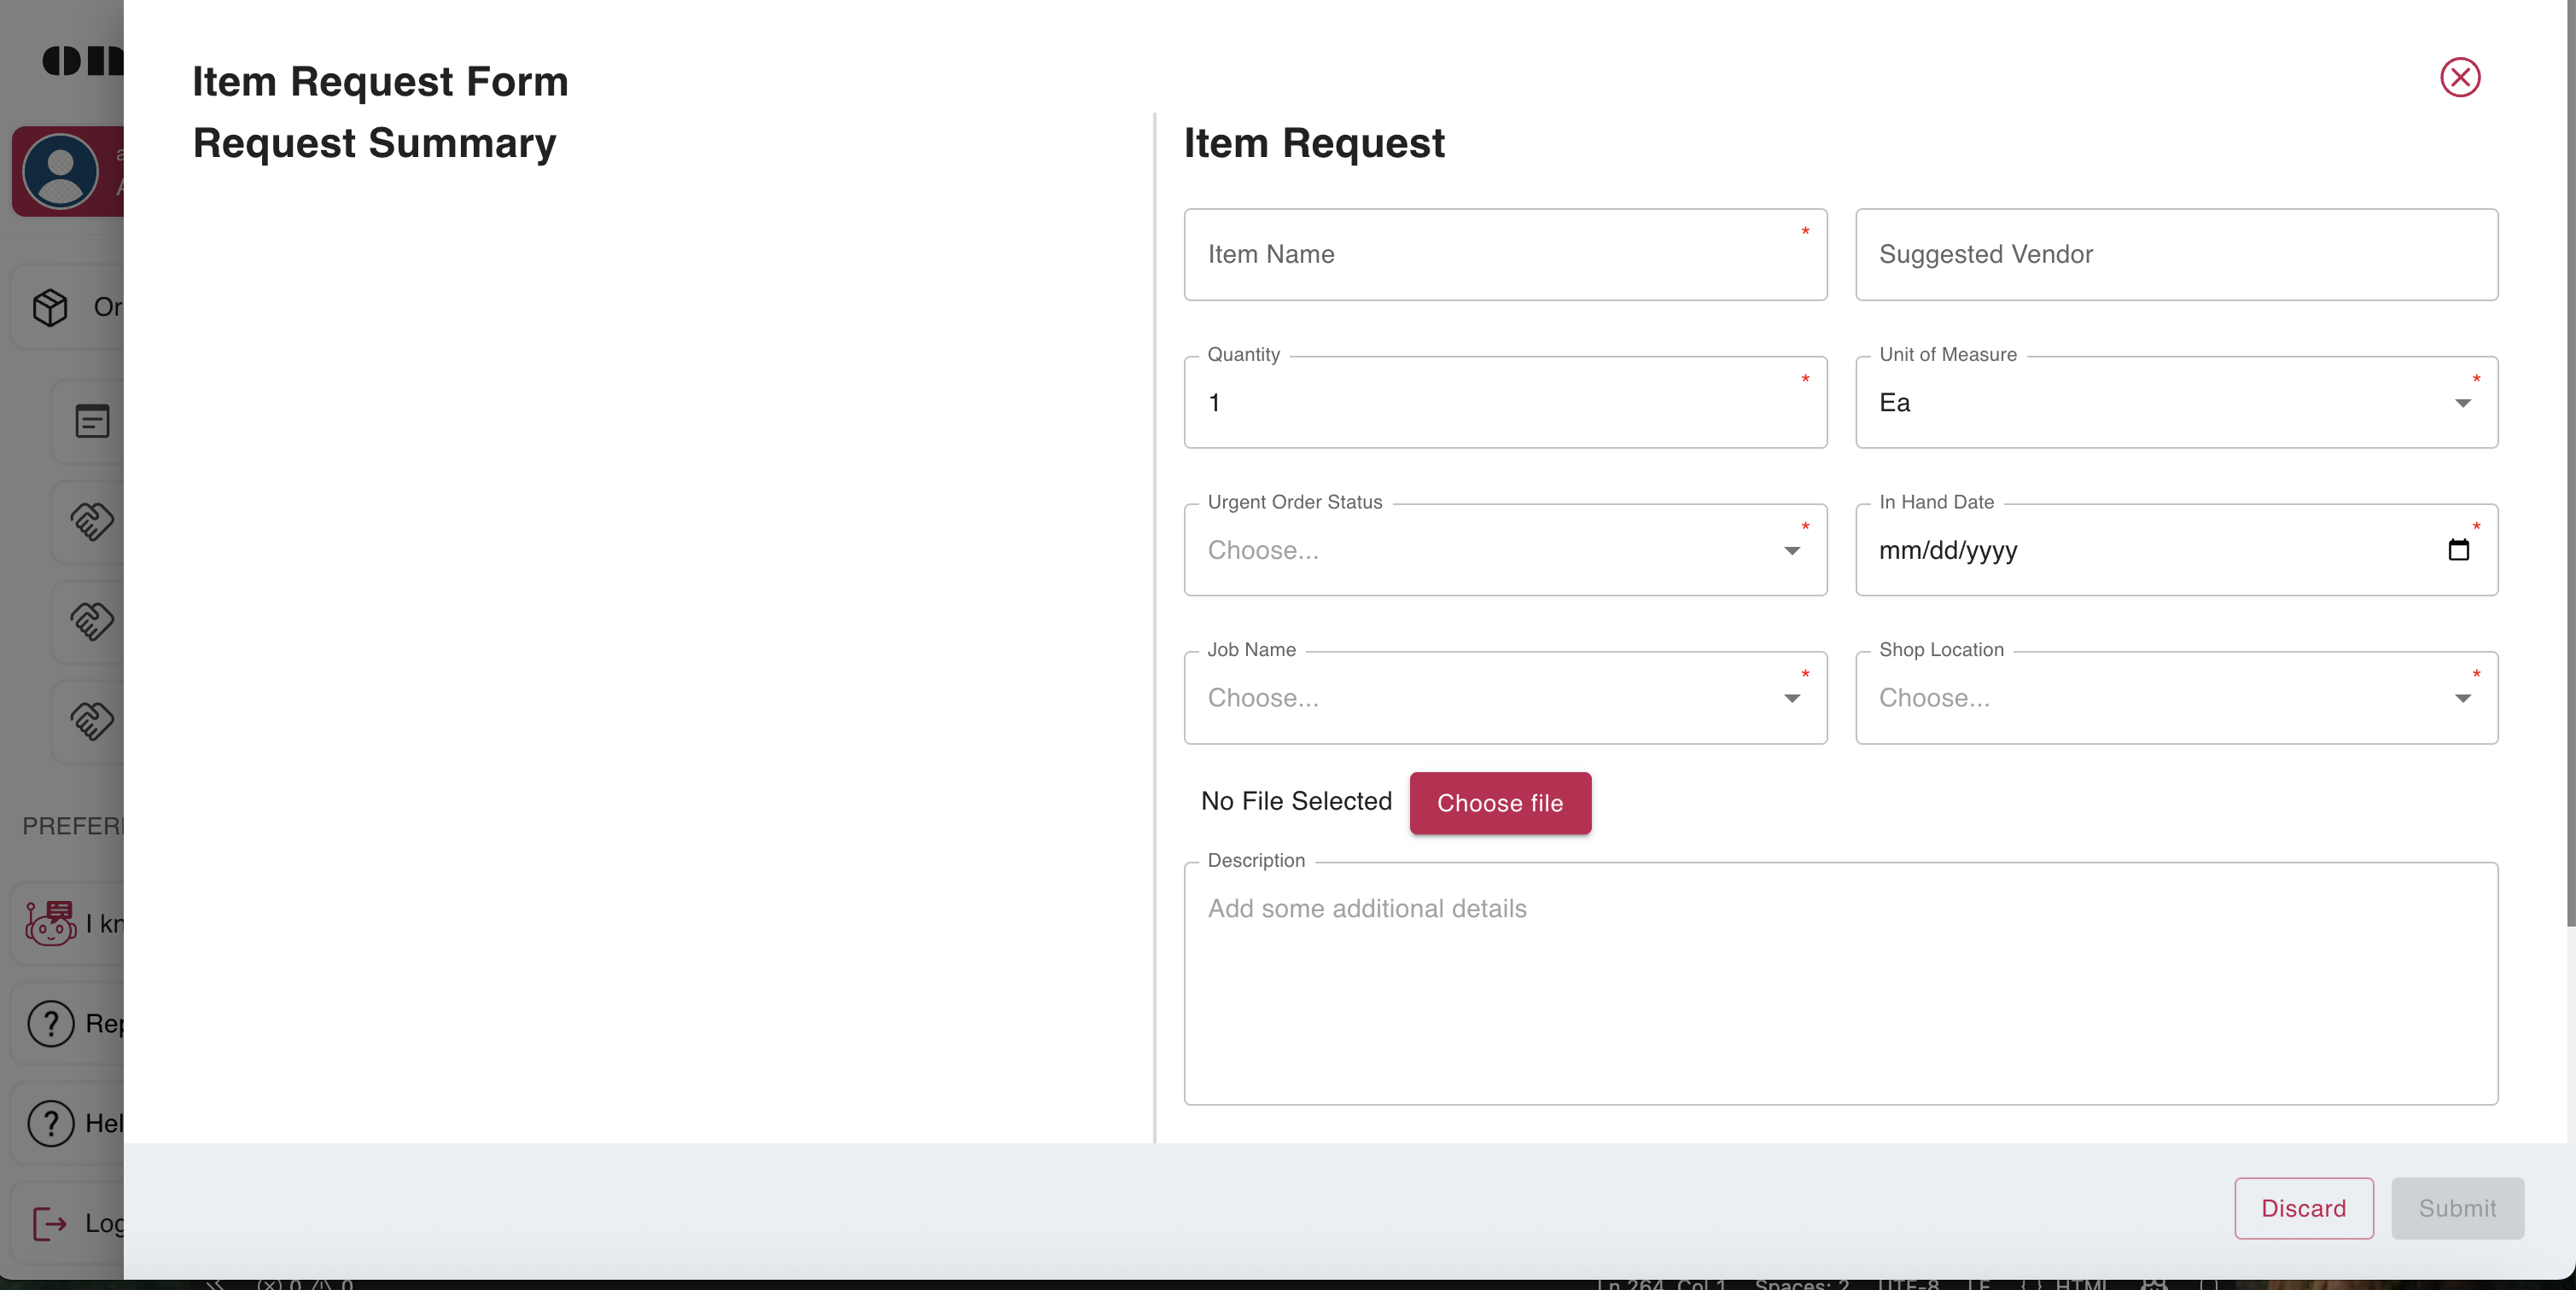Select the document icon in the sidebar

92,421
